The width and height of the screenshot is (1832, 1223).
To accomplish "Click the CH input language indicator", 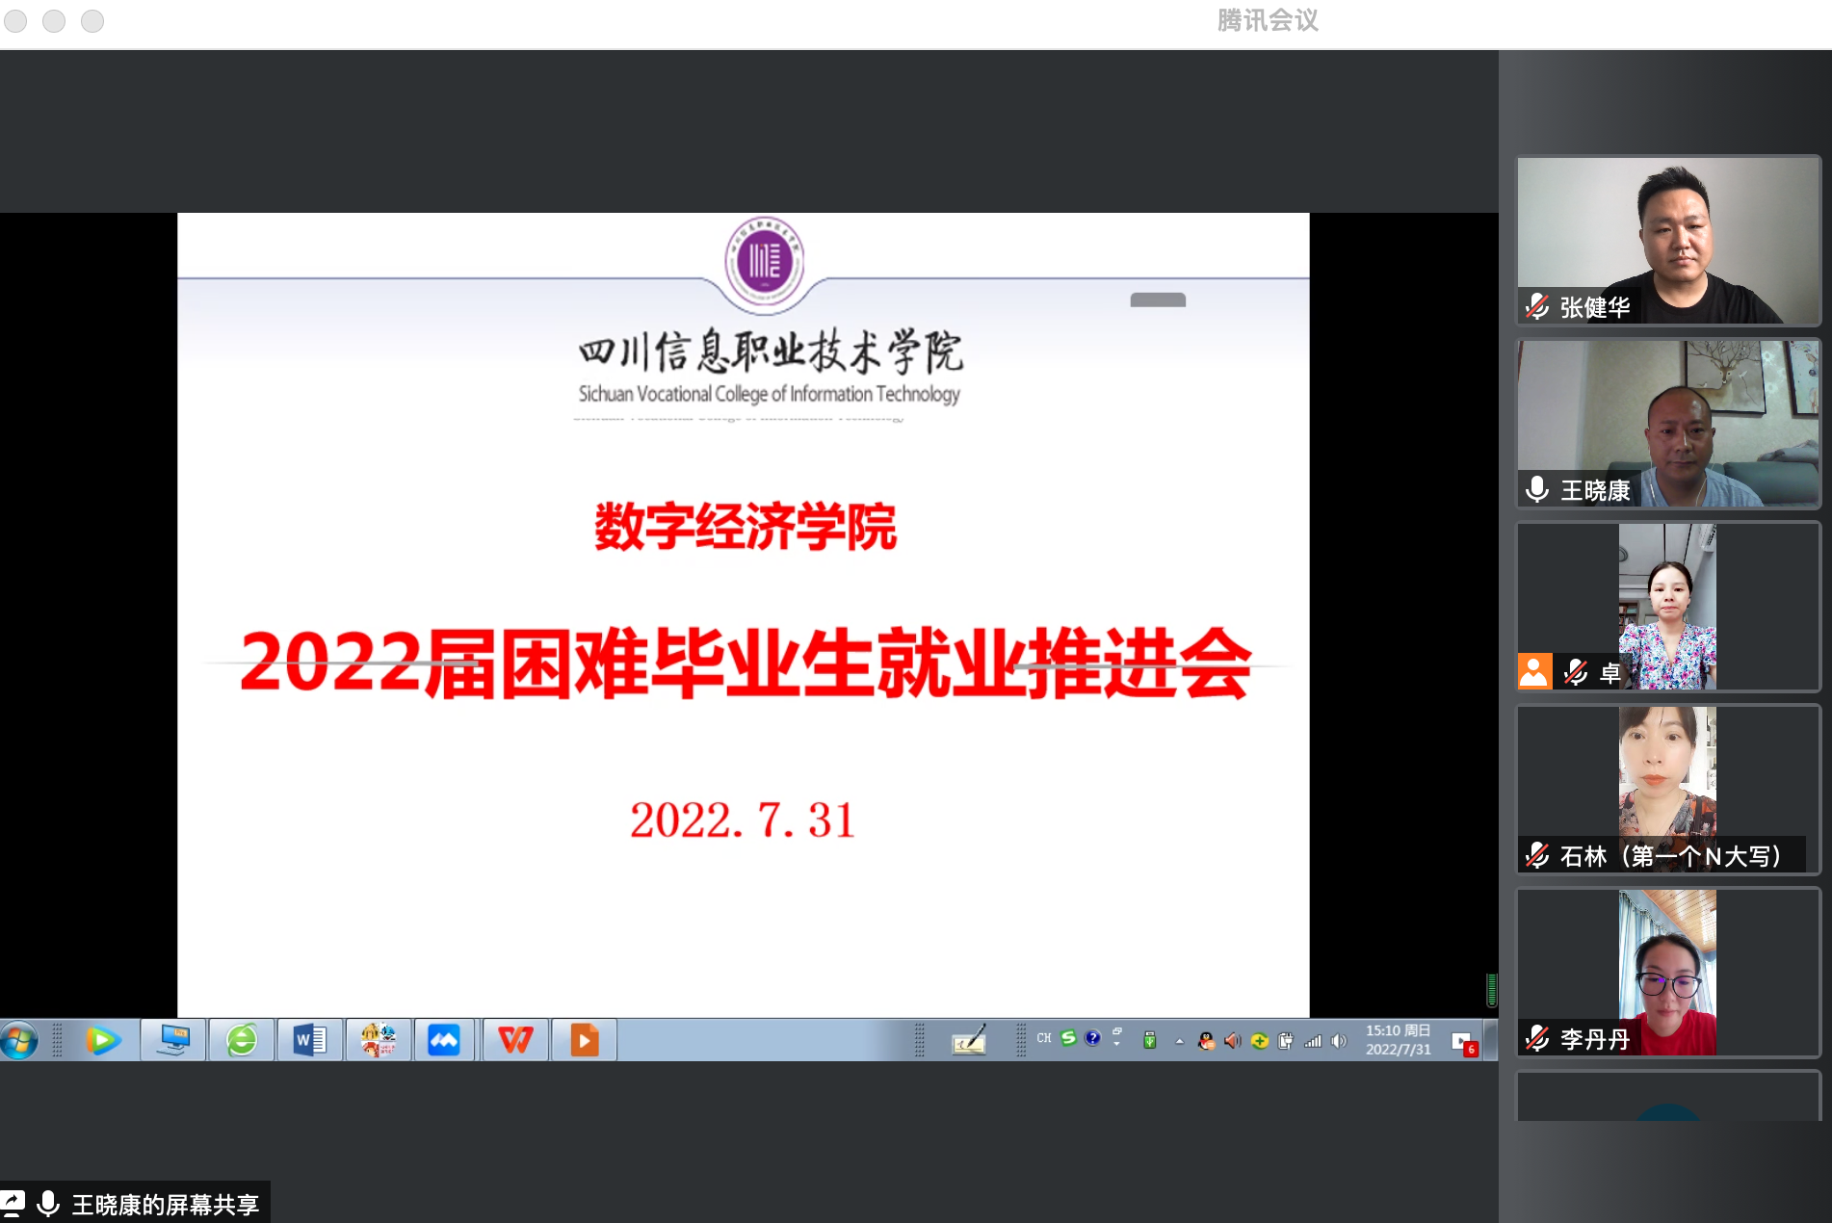I will [1044, 1038].
